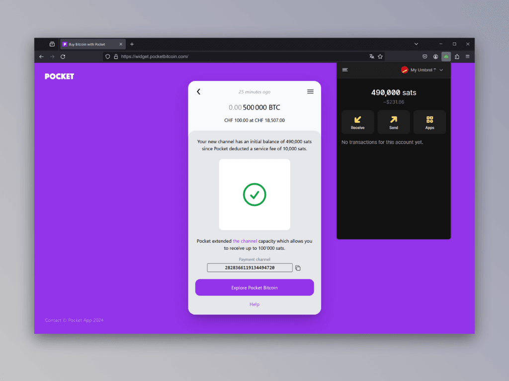
Task: Open the hamburger menu in the Pocket widget
Action: tap(310, 92)
